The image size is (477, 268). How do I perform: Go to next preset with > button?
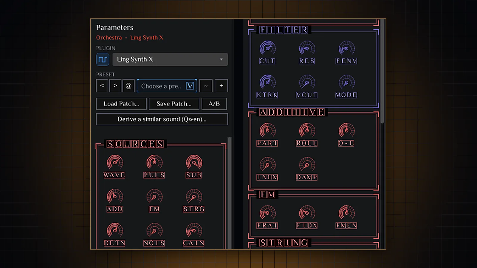(x=115, y=86)
